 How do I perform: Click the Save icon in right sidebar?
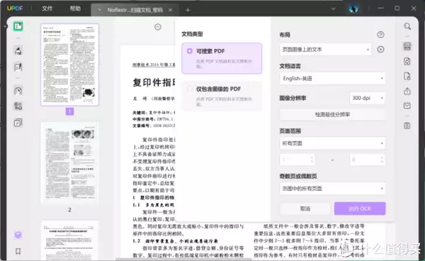coord(407,126)
